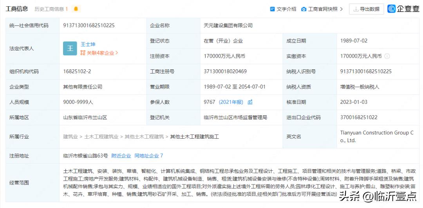423x208 pixels.
Task: Click the 进出口企业代码 label cell
Action: tap(309, 118)
